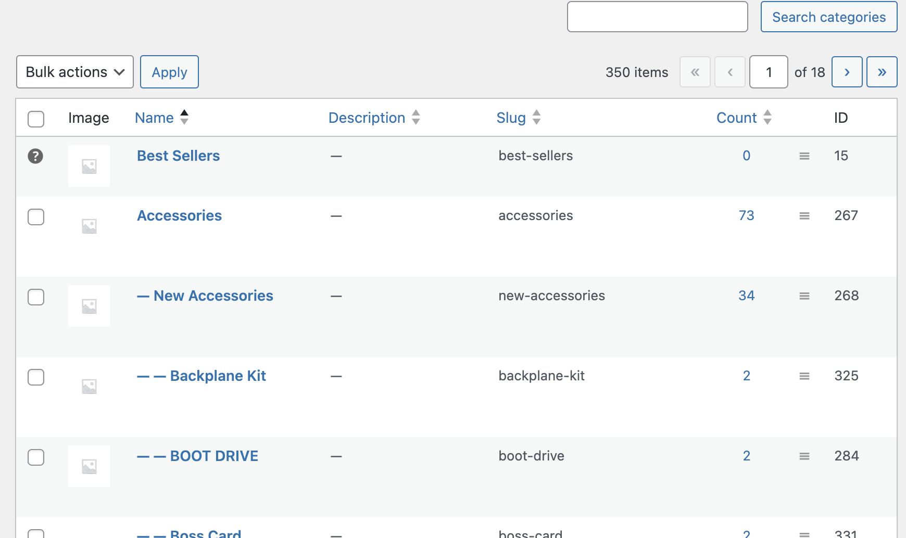Click the Count column sort arrows
Viewport: 906px width, 538px height.
click(767, 118)
